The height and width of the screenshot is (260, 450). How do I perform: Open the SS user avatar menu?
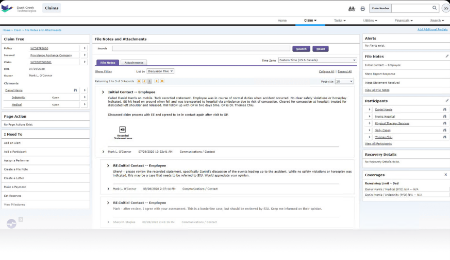446,8
